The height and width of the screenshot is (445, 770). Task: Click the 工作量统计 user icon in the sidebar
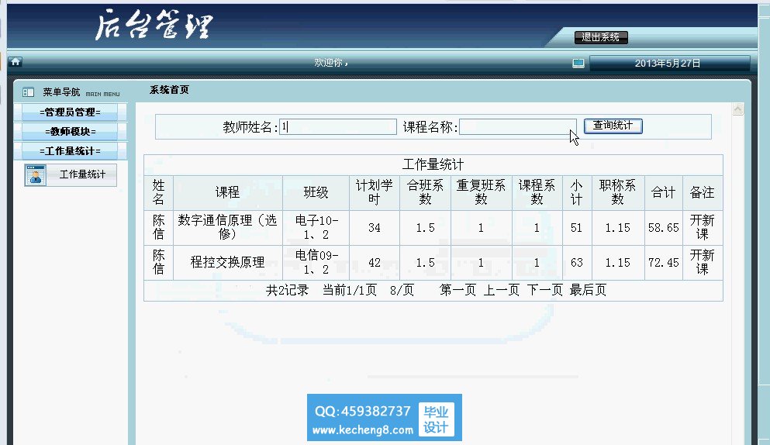(36, 175)
